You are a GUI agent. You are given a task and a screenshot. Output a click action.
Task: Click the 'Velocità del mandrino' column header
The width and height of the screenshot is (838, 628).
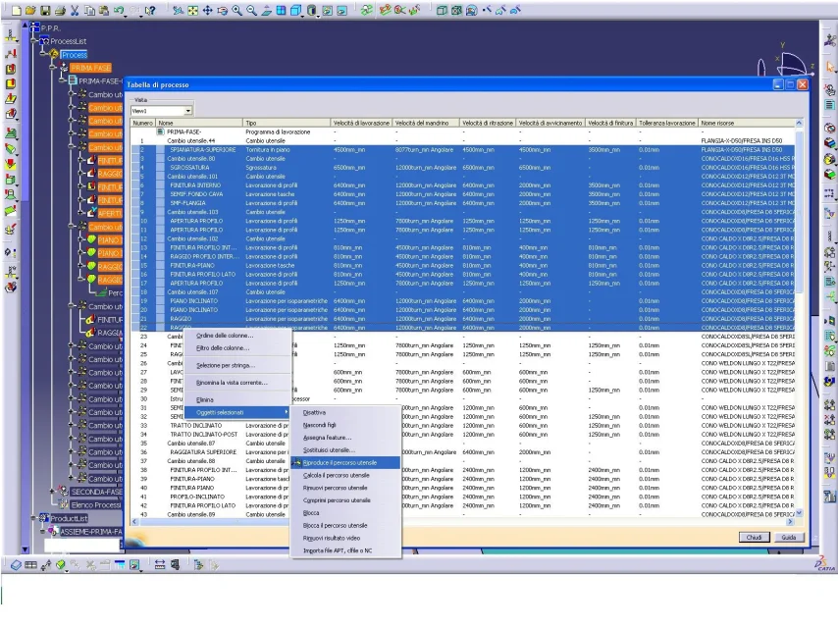click(426, 123)
